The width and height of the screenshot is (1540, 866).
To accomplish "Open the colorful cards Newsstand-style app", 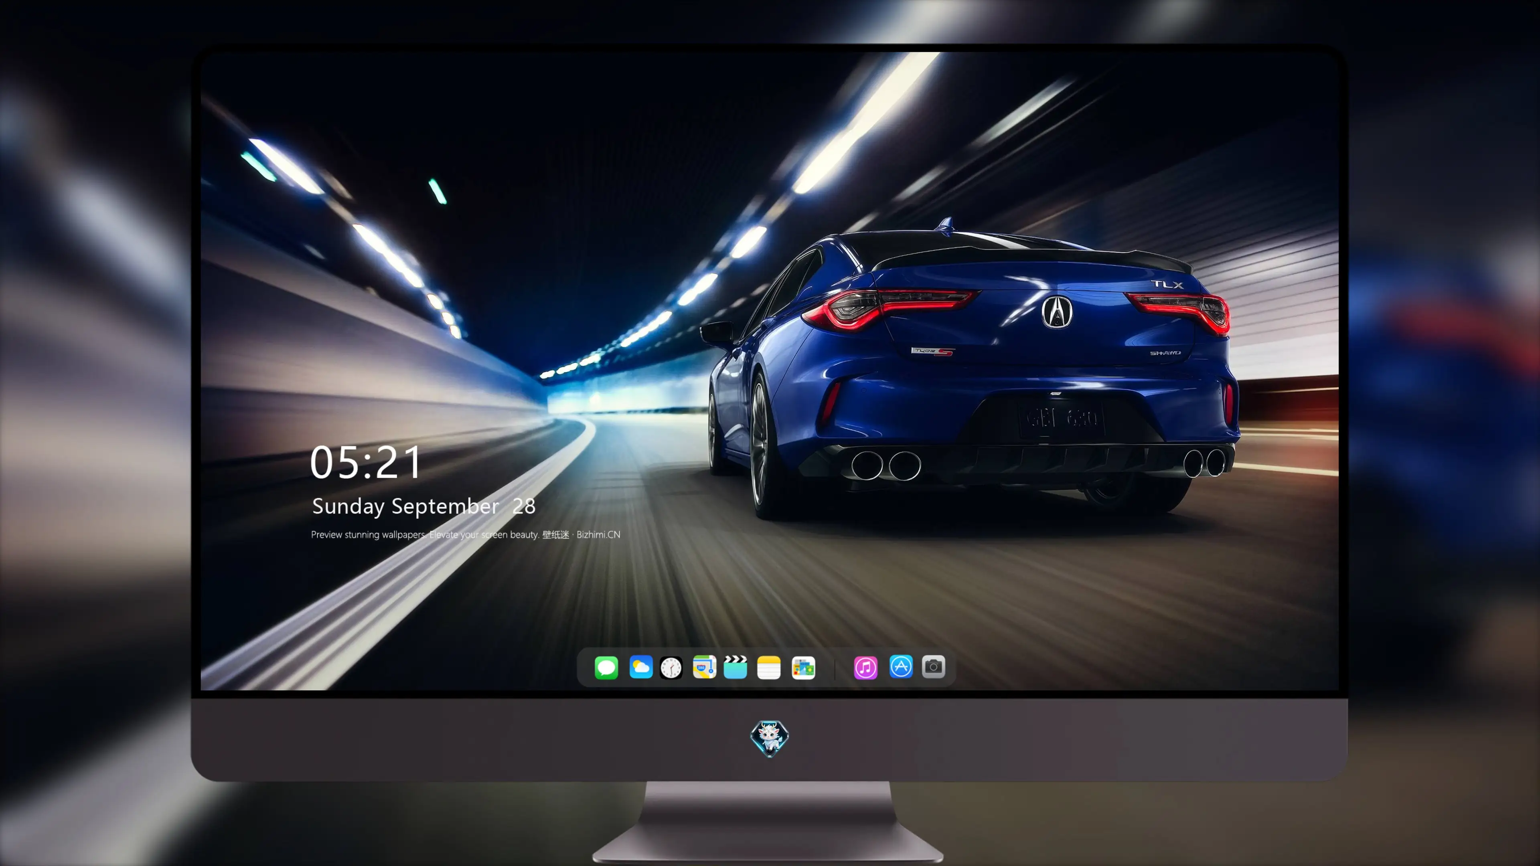I will (803, 668).
